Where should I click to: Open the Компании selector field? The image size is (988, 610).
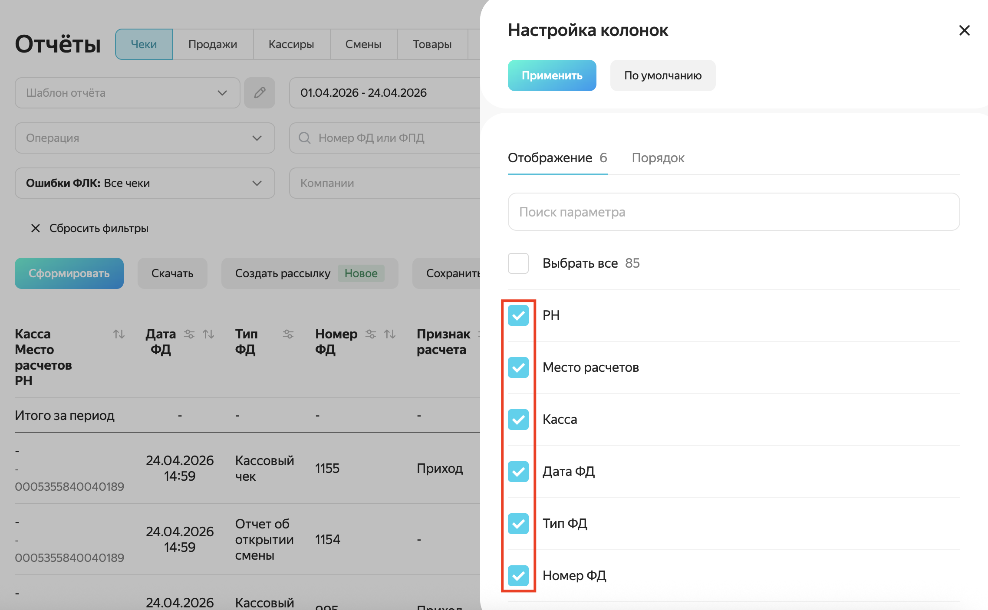pos(385,183)
